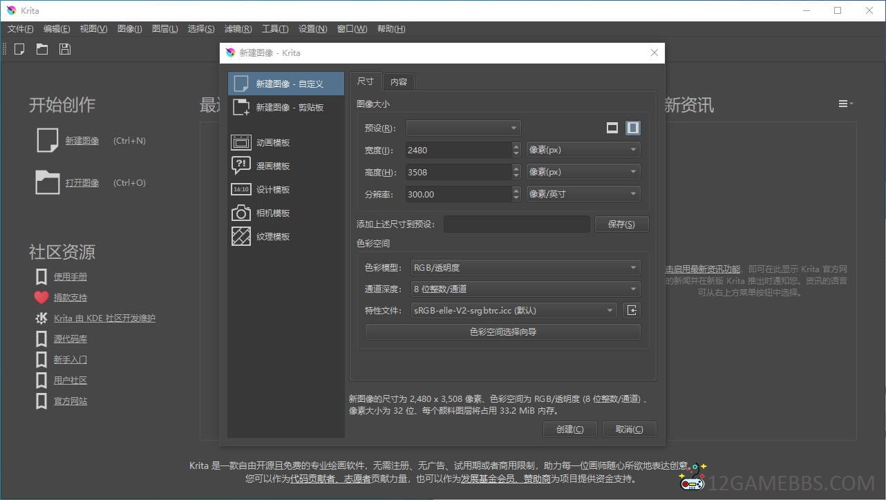Screen dimensions: 886x500
Task: Open the 通道深度 8 位整数/通道 dropdown
Action: tap(525, 289)
